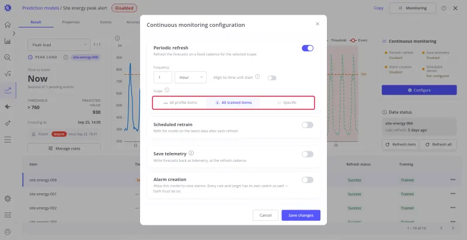The height and width of the screenshot is (240, 467).
Task: Click the site-energy-006 tag chip
Action: [x=85, y=57]
